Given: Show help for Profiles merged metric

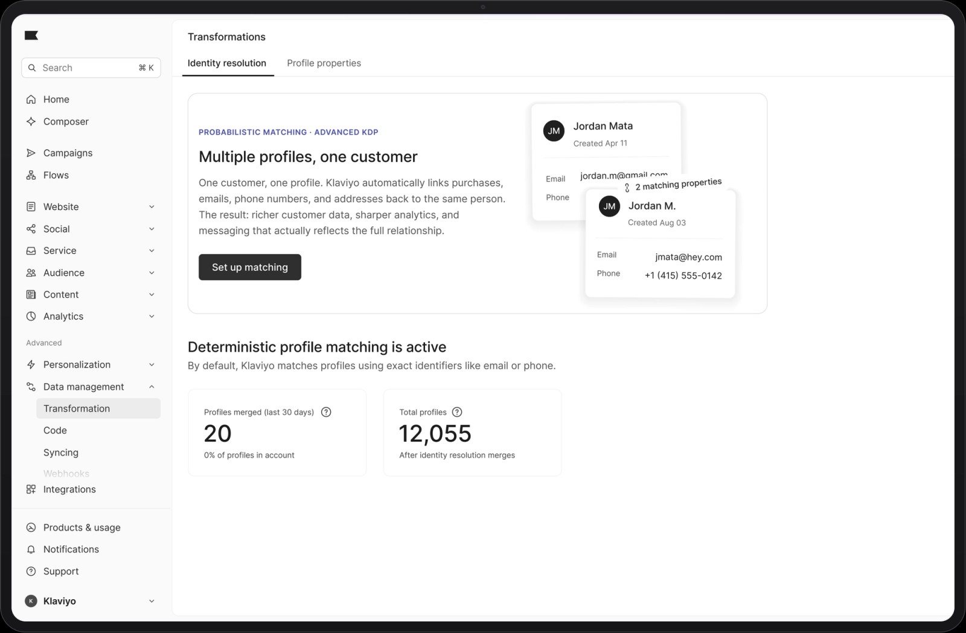Looking at the screenshot, I should 326,412.
